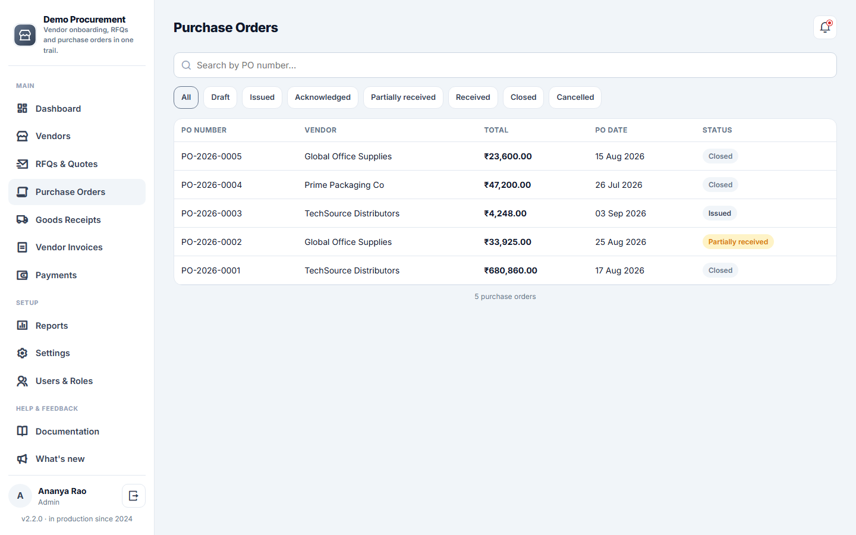Show Closed orders filter
The image size is (856, 535).
click(x=523, y=97)
